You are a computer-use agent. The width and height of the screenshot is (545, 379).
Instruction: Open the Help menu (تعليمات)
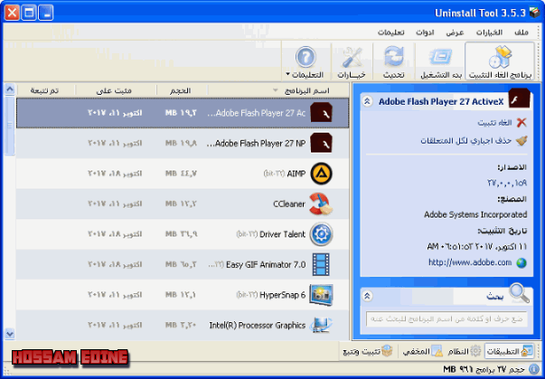click(x=391, y=32)
